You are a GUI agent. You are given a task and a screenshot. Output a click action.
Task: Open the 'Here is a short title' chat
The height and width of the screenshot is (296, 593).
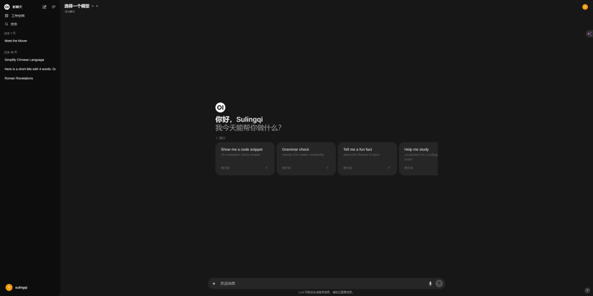click(x=30, y=69)
